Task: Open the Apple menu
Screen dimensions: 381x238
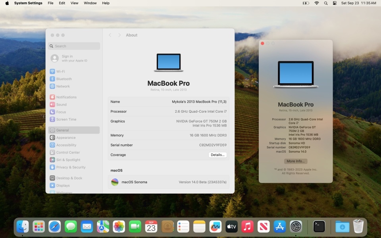Action: (x=7, y=3)
